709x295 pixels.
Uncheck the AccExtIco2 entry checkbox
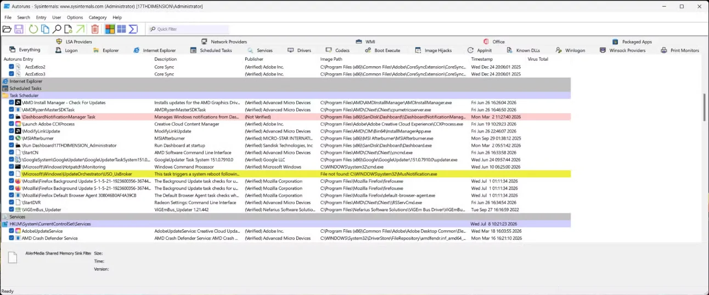[x=12, y=67]
